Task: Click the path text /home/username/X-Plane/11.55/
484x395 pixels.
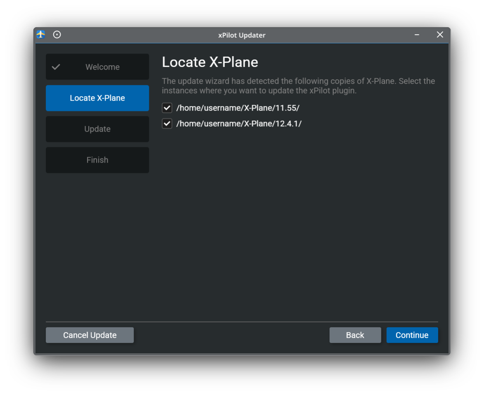Action: (x=238, y=108)
